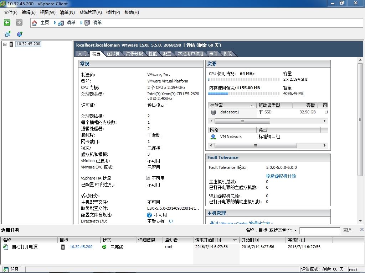Open the 文件(F) menu
365x273 pixels.
point(10,12)
